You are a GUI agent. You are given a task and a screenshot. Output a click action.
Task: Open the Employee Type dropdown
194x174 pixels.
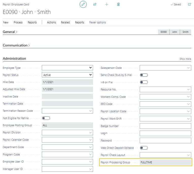tap(67, 68)
